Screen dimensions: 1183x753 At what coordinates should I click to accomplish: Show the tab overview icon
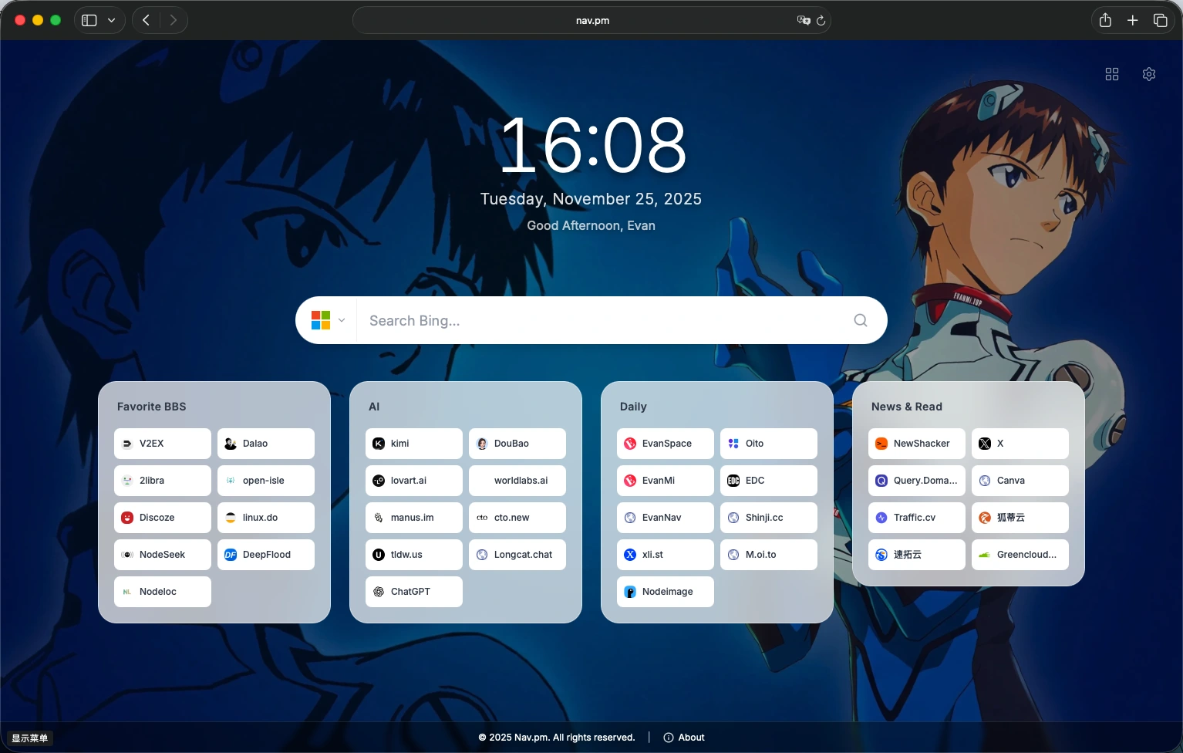pos(1160,21)
